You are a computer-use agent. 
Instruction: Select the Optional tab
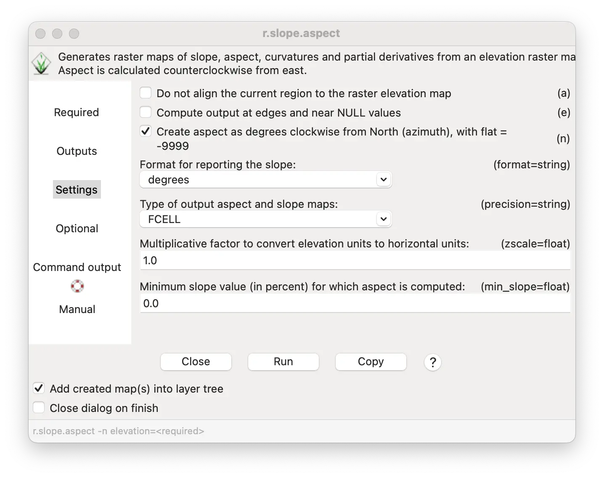tap(77, 228)
